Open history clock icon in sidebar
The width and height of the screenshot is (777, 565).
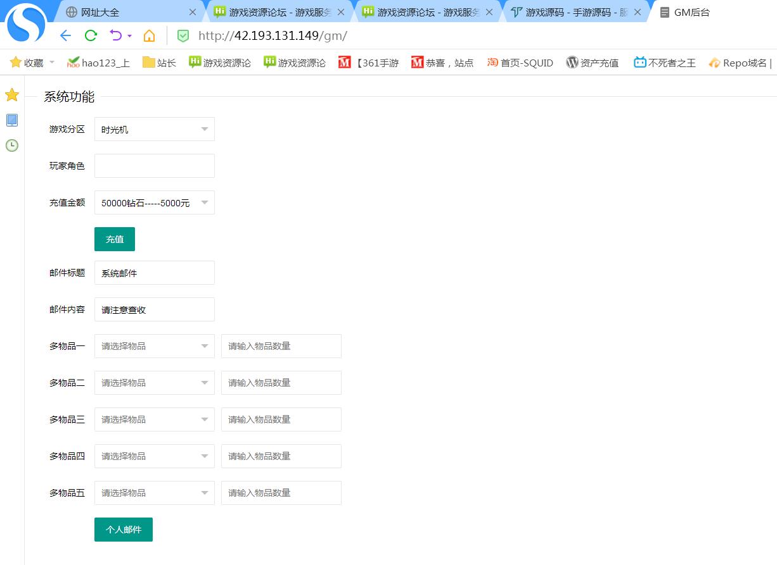[x=12, y=146]
